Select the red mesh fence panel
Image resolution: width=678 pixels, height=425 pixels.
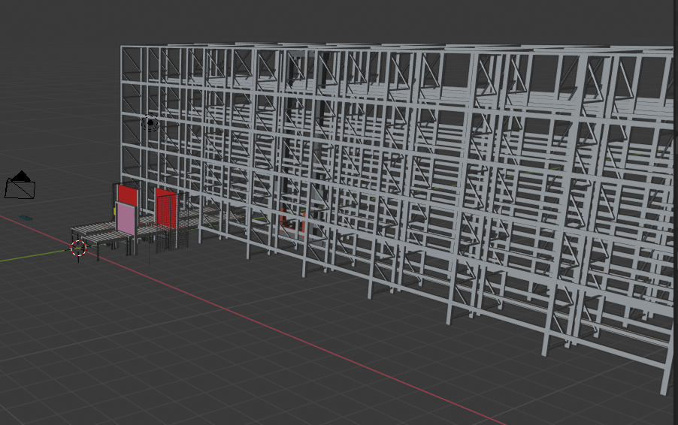click(166, 209)
